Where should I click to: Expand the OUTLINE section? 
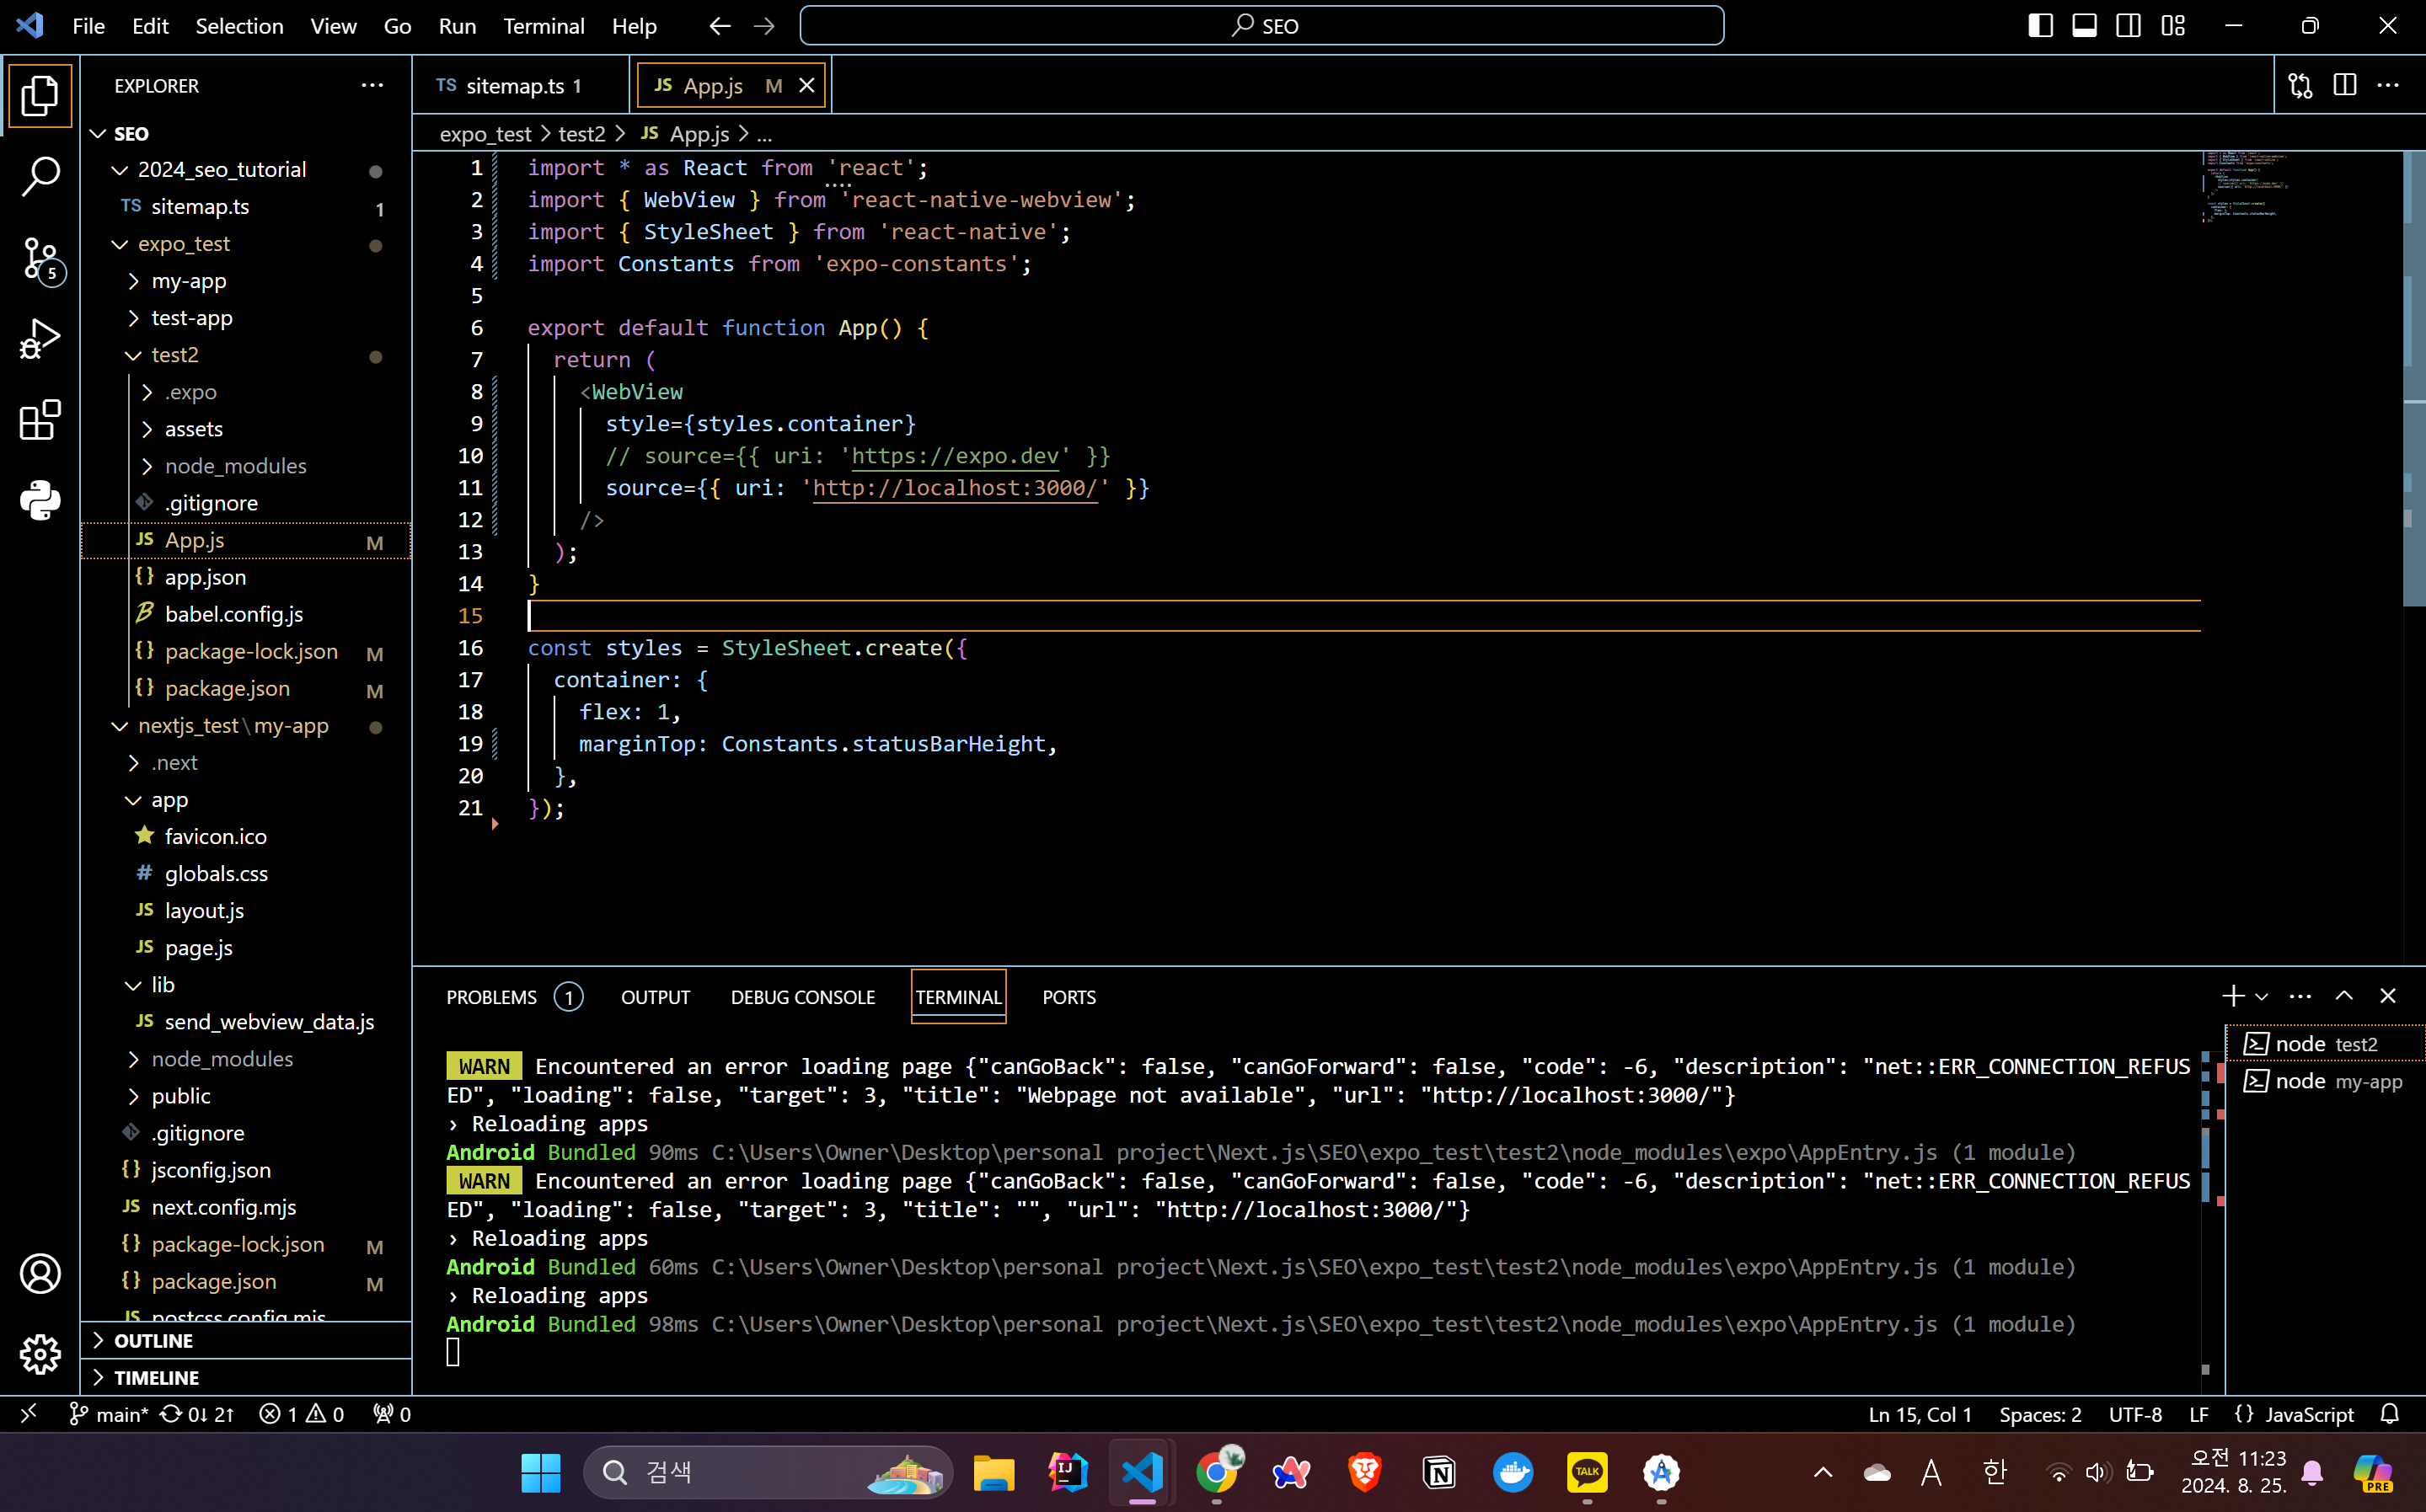[x=153, y=1340]
